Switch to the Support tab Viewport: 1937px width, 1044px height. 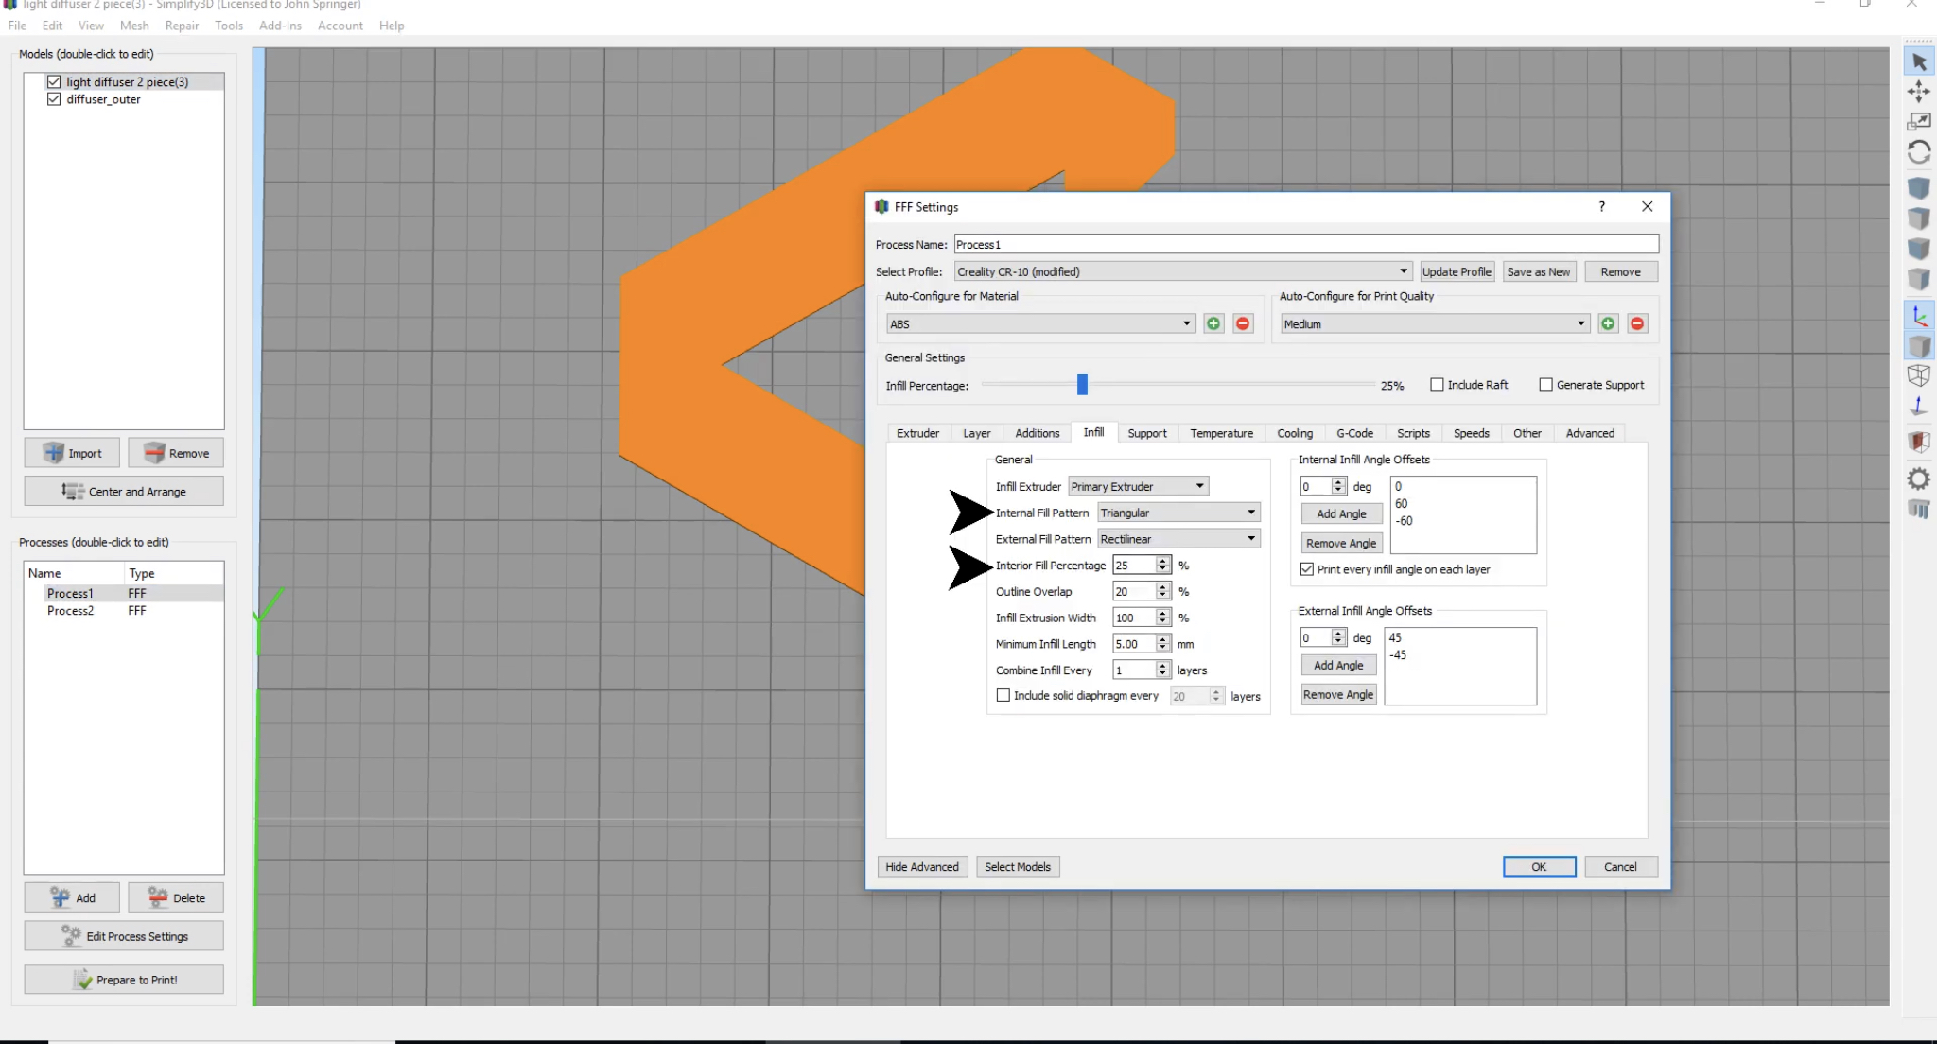click(1147, 433)
